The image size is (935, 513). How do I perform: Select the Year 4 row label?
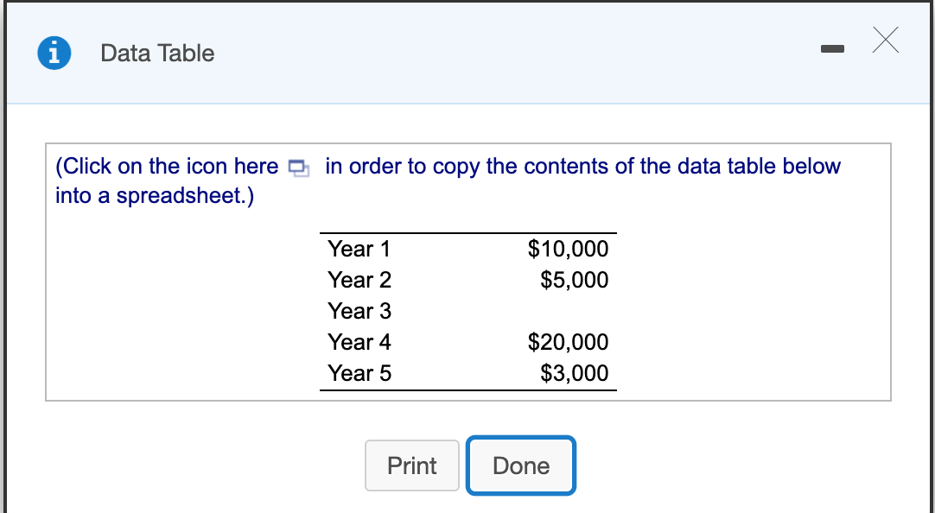pyautogui.click(x=359, y=342)
